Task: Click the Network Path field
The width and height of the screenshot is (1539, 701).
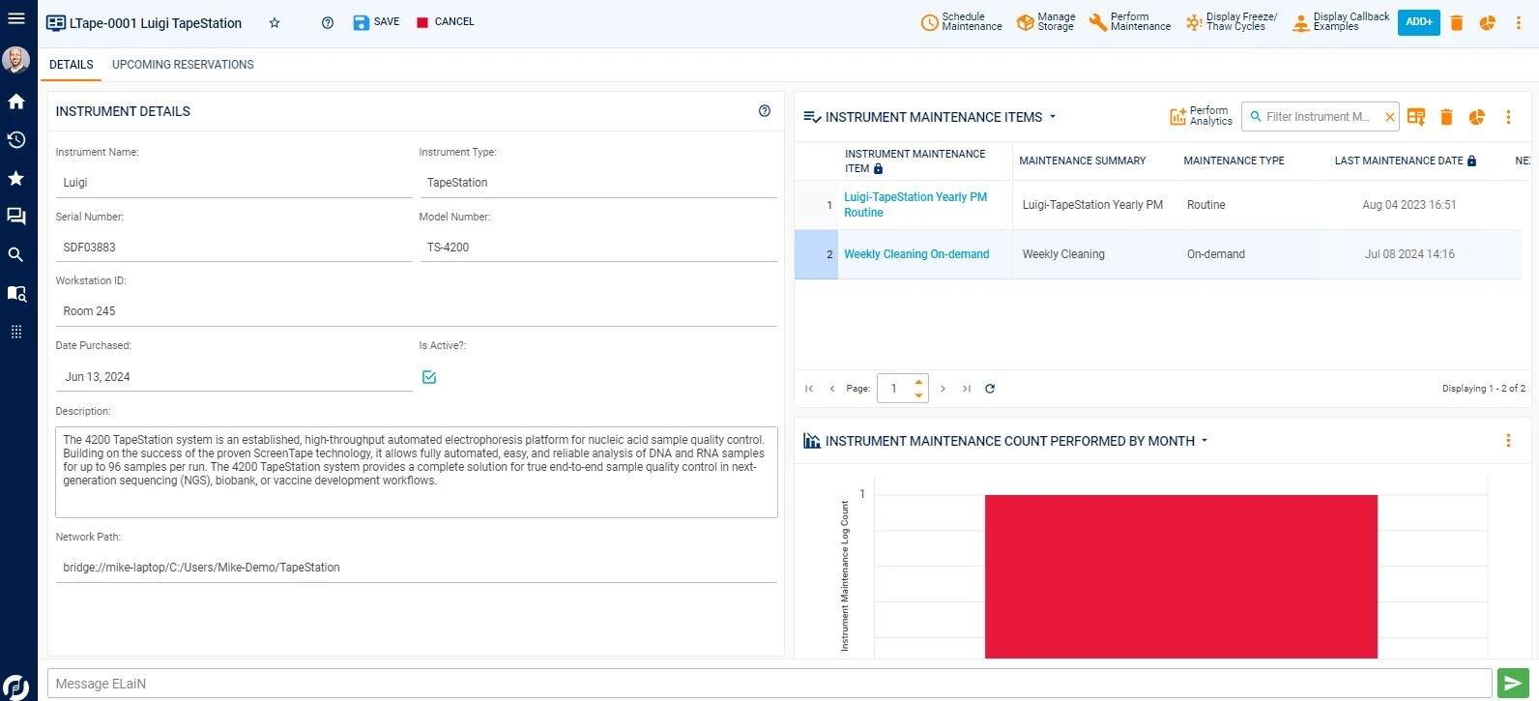Action: click(417, 568)
